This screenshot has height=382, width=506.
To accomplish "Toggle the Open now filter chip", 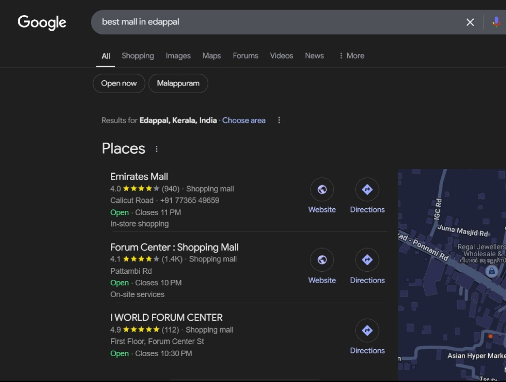I will coord(119,83).
